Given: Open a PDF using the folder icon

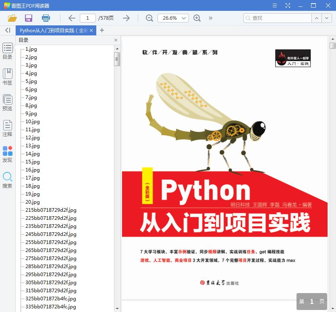Looking at the screenshot, I should point(12,18).
